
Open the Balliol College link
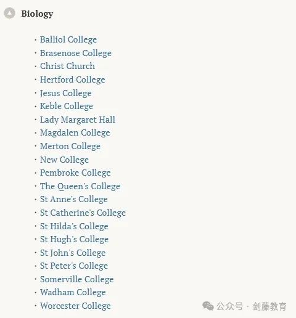[68, 39]
